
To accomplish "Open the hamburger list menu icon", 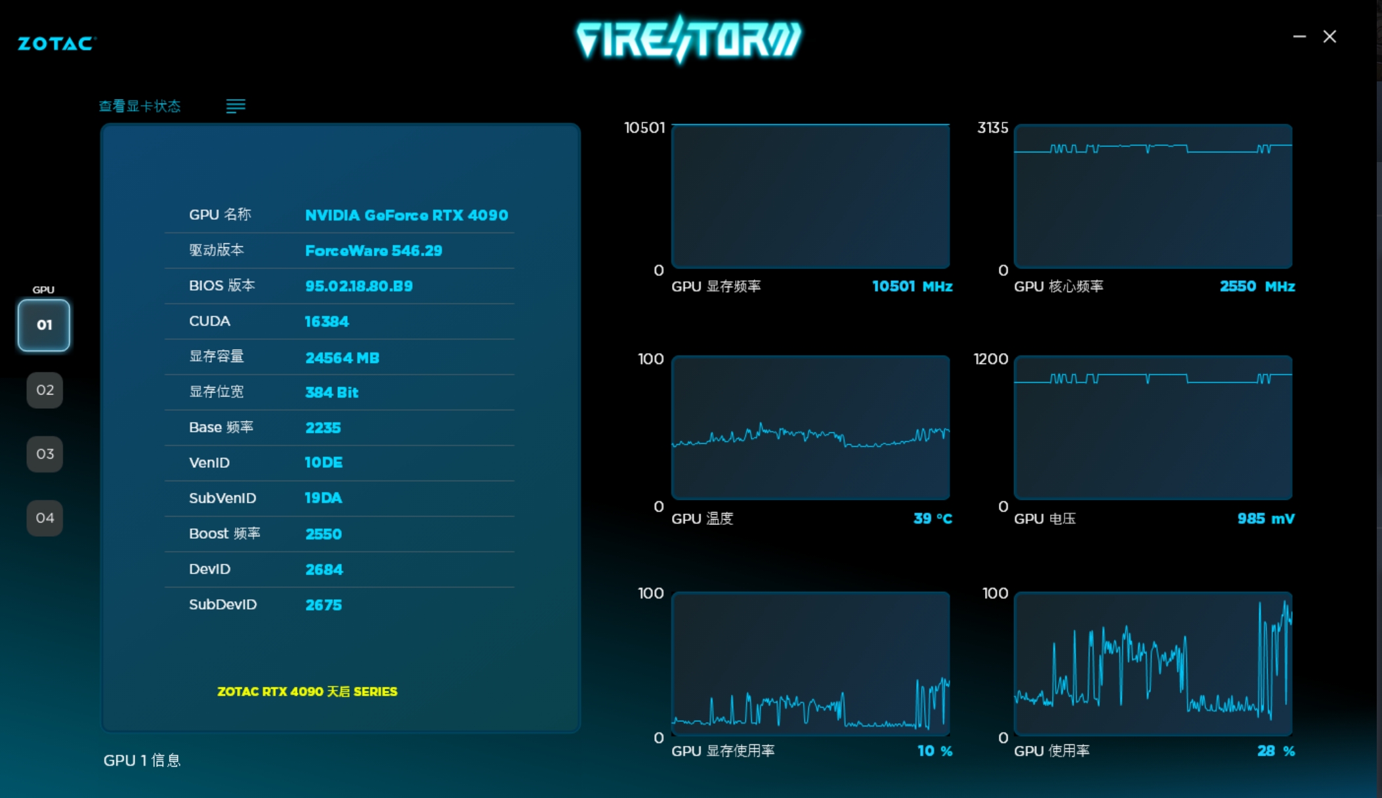I will coord(236,106).
